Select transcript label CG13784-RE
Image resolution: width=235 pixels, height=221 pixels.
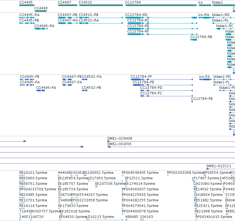pyautogui.click(x=138, y=26)
